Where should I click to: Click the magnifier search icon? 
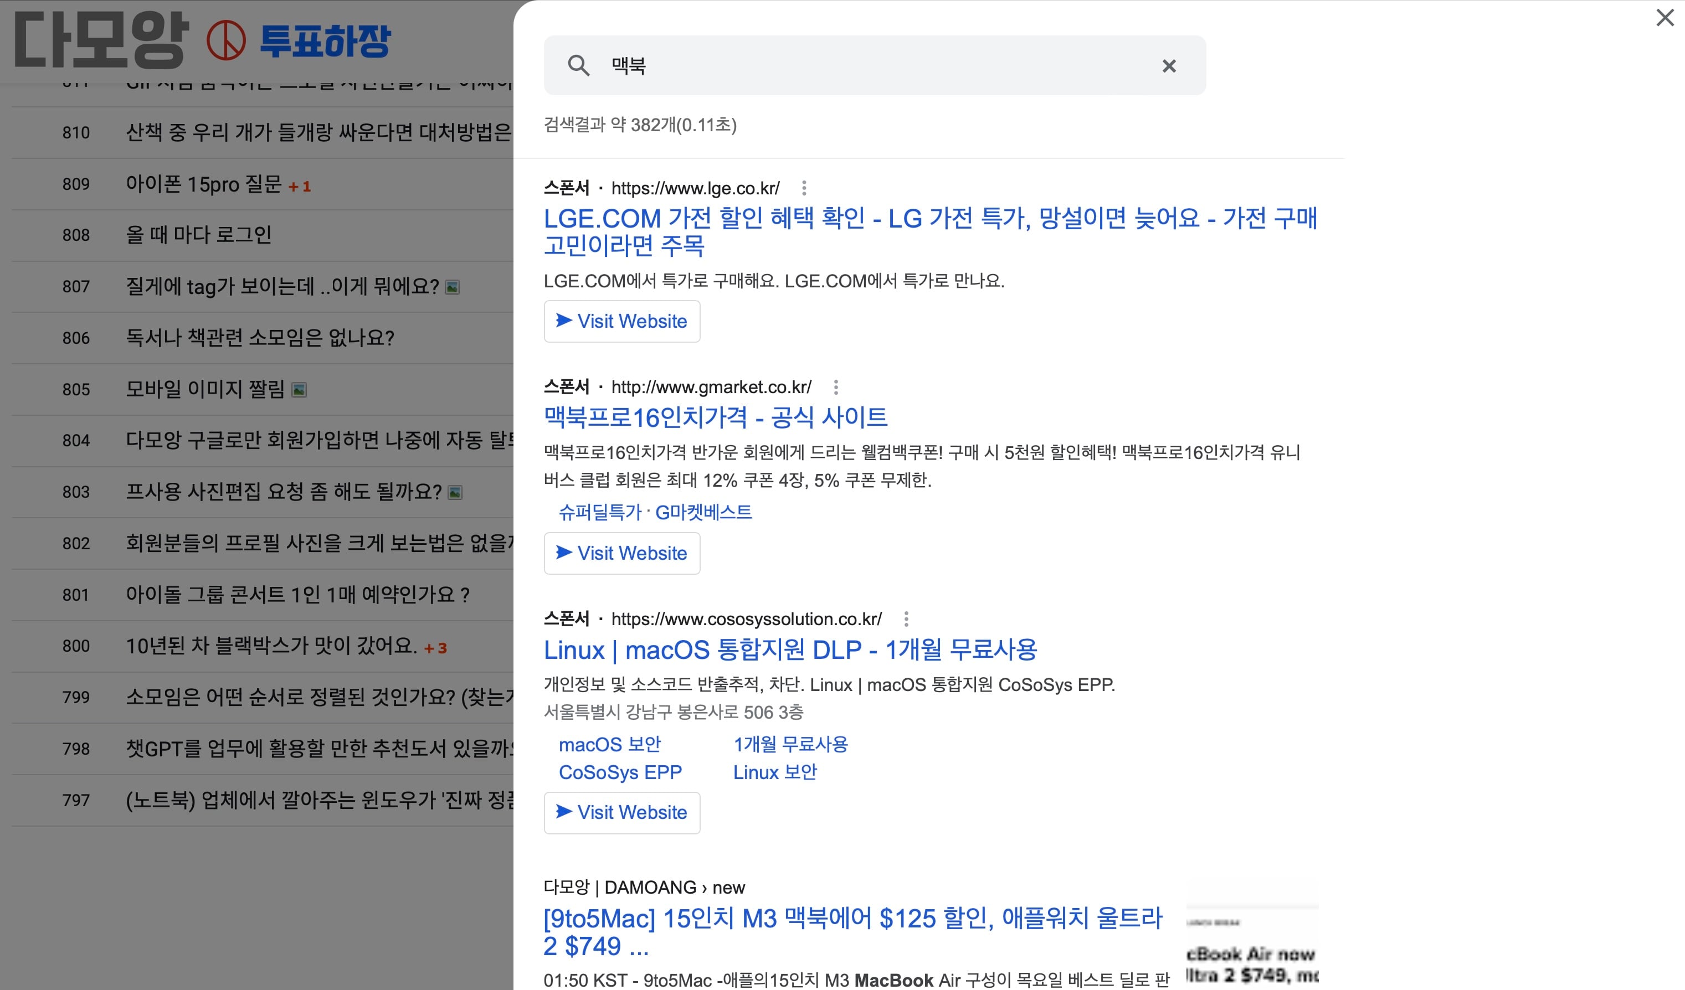[x=578, y=65]
